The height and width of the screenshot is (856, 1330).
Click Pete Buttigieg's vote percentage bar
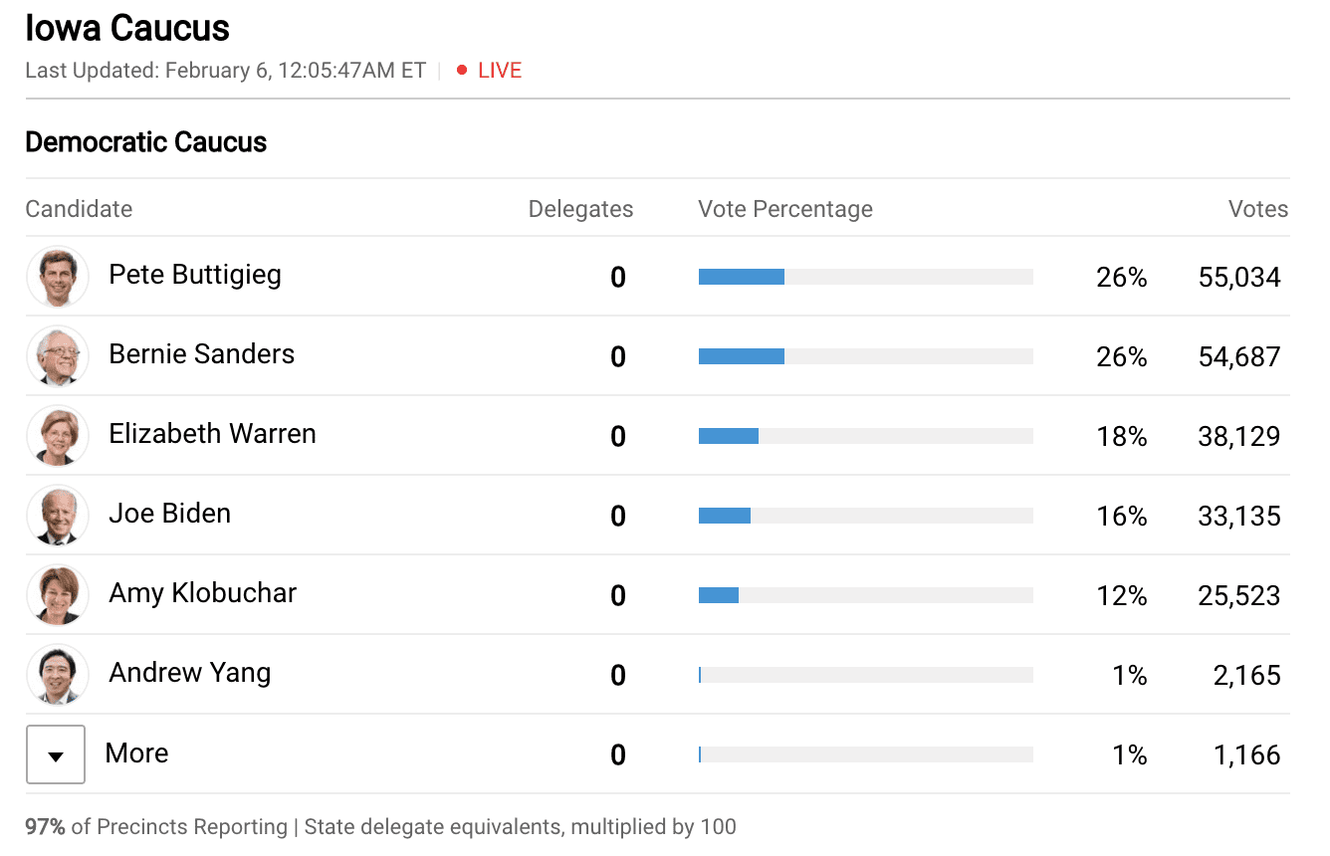[866, 277]
